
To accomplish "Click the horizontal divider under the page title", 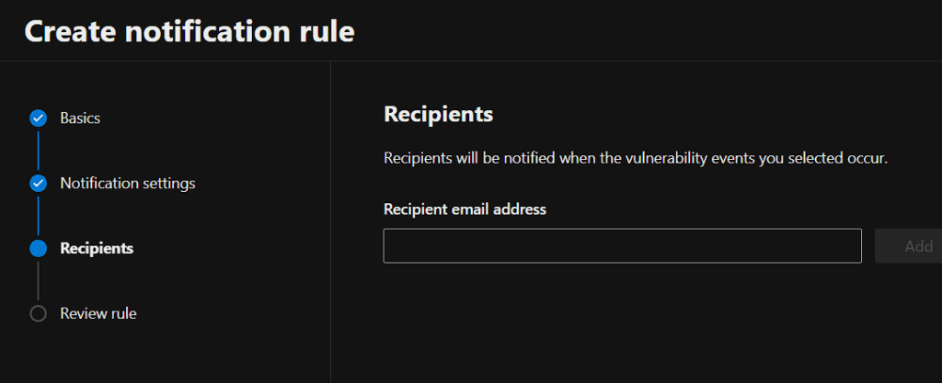I will tap(471, 62).
